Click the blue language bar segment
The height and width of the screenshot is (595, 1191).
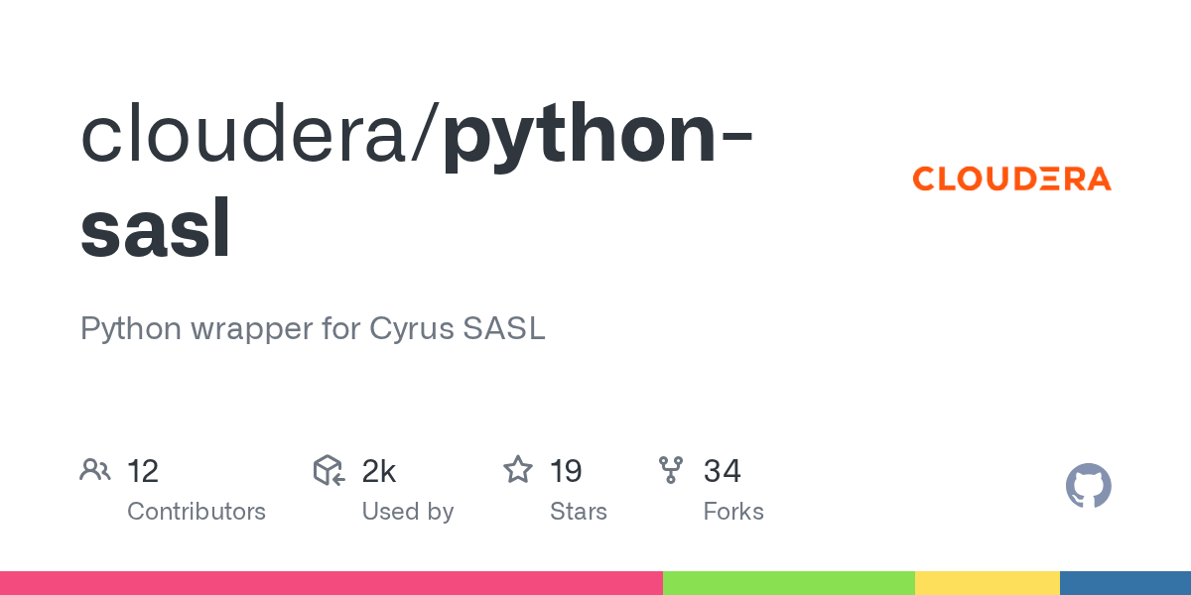[x=1125, y=583]
